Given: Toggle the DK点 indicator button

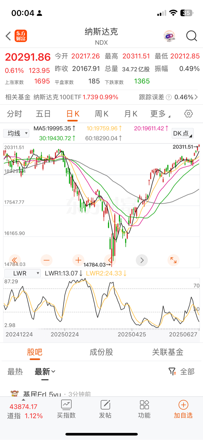Looking at the screenshot, I should (x=183, y=133).
